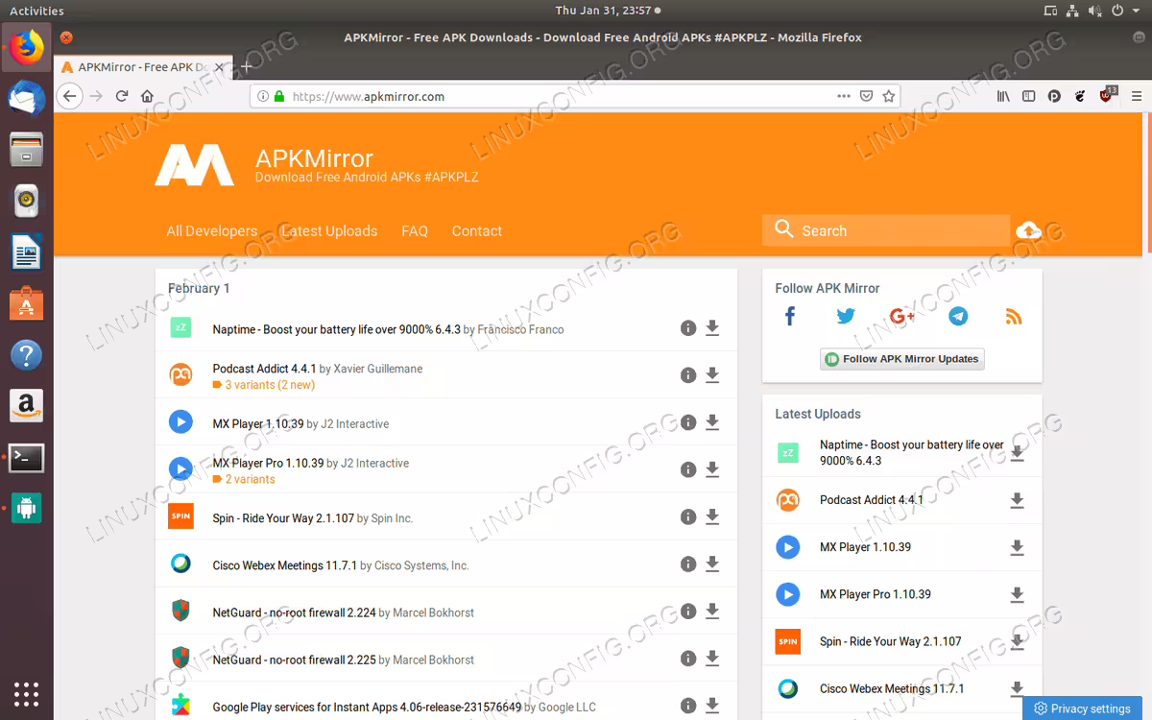Show info for Podcast Addict 4.4.1
Image resolution: width=1152 pixels, height=720 pixels.
pos(687,375)
